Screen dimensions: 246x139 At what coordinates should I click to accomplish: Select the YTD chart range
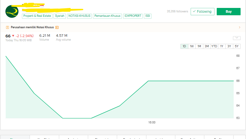[x=214, y=46]
